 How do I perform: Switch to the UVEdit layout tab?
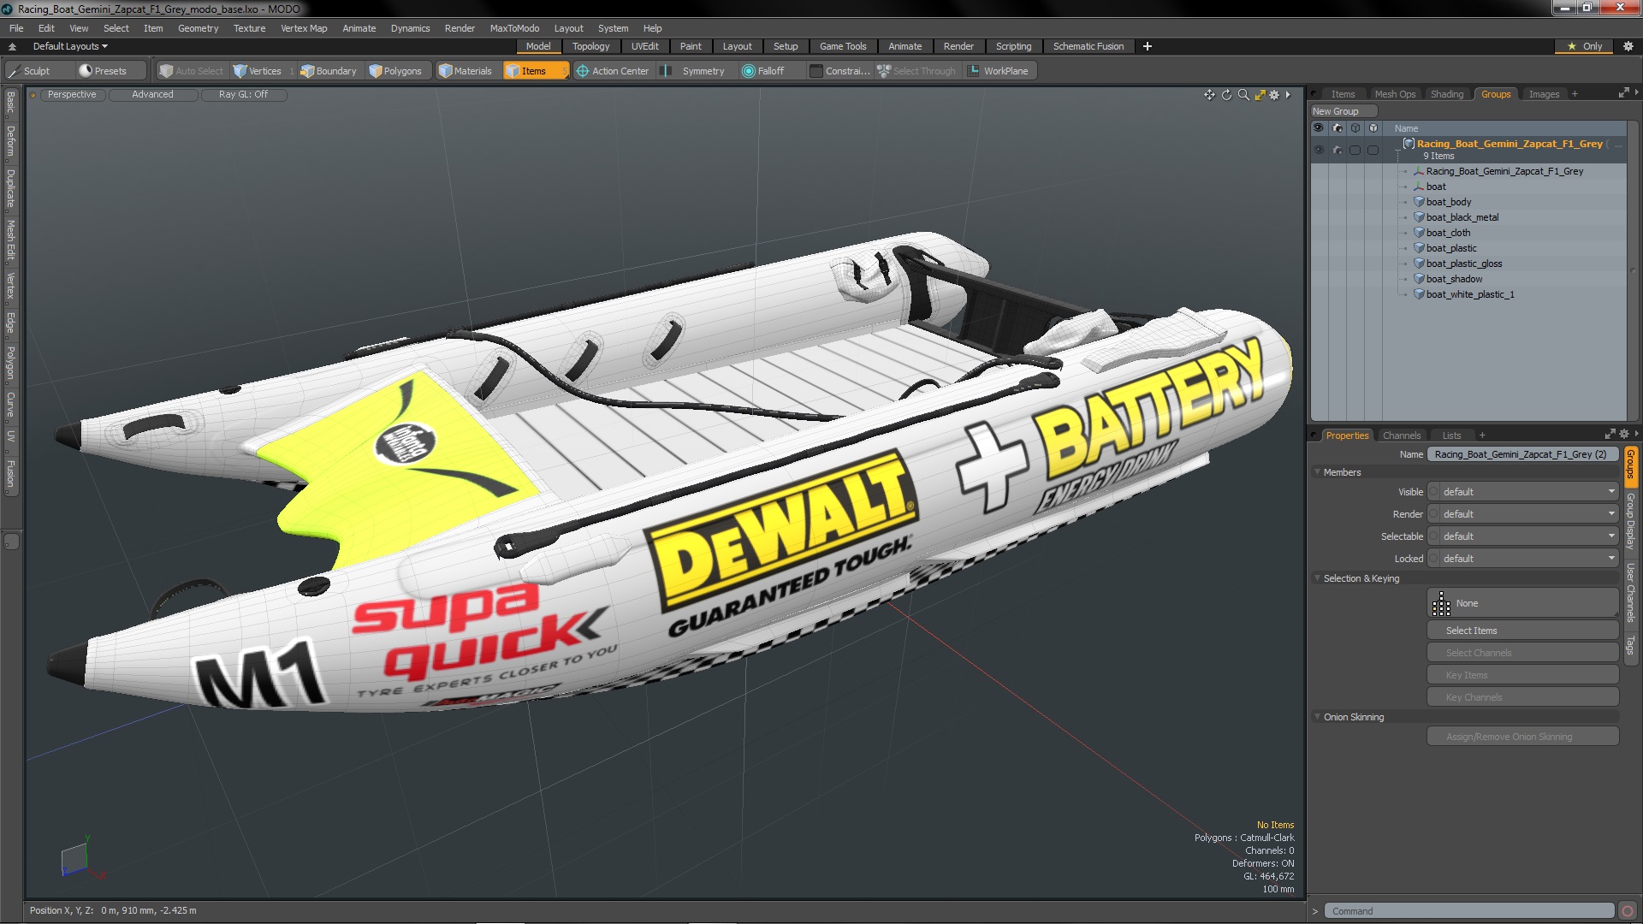click(x=644, y=46)
